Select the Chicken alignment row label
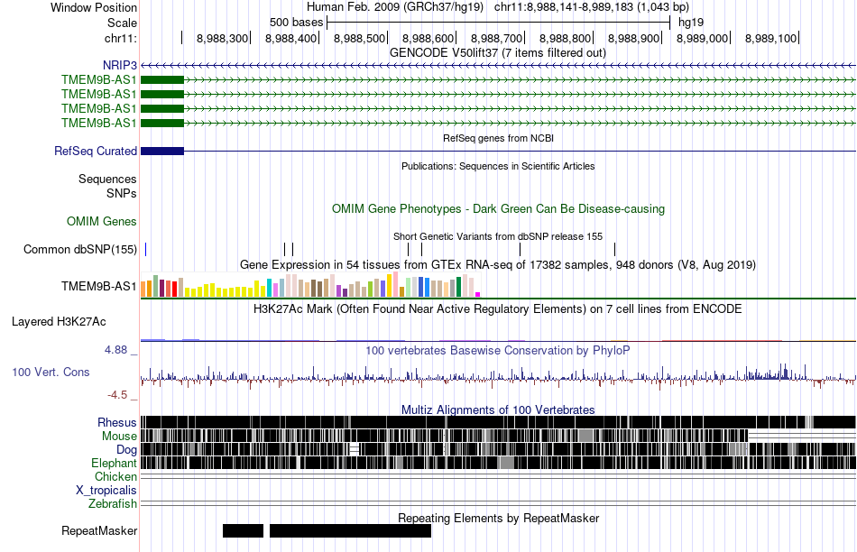The width and height of the screenshot is (857, 552). (x=115, y=476)
